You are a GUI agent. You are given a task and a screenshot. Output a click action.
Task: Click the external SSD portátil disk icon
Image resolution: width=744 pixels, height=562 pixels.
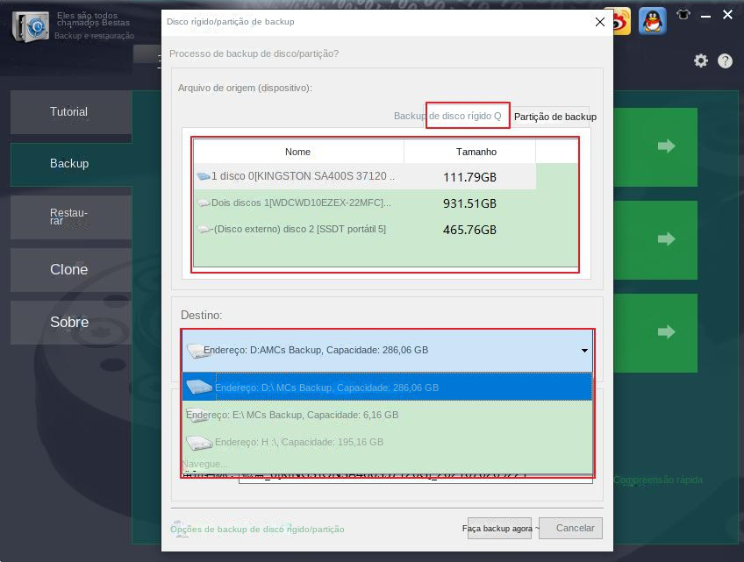pos(204,229)
